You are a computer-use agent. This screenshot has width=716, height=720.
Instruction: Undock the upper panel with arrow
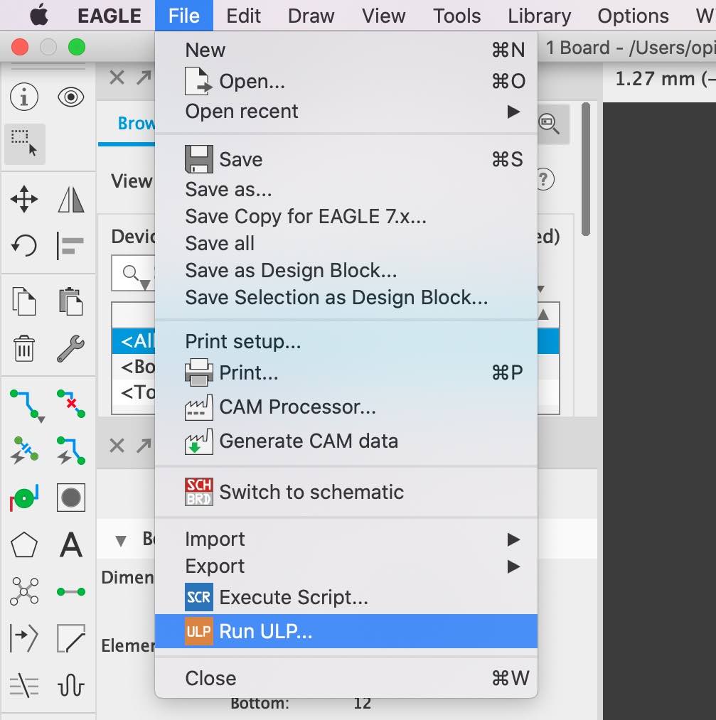pos(144,77)
